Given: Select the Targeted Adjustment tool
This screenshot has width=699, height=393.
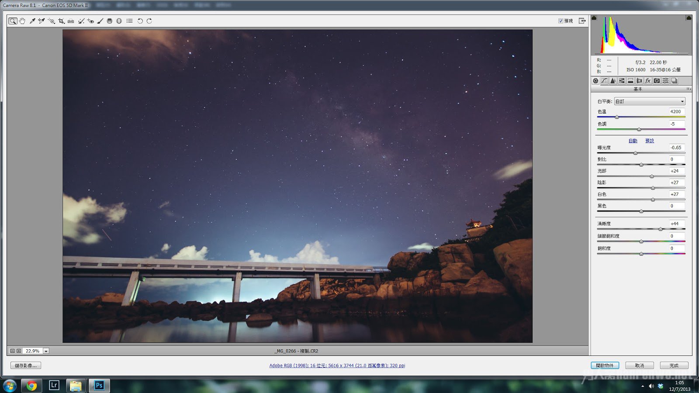Looking at the screenshot, I should pyautogui.click(x=52, y=21).
